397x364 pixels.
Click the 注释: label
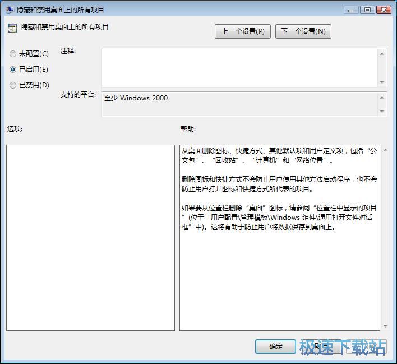[68, 51]
